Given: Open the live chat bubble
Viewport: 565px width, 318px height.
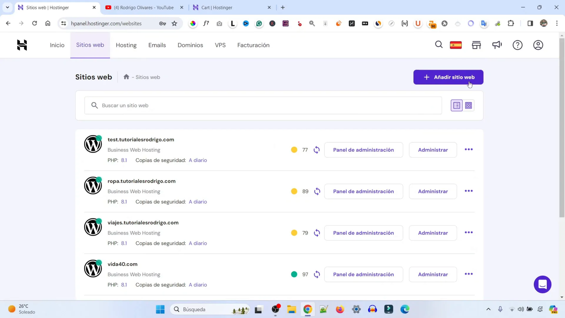Looking at the screenshot, I should coord(542,284).
